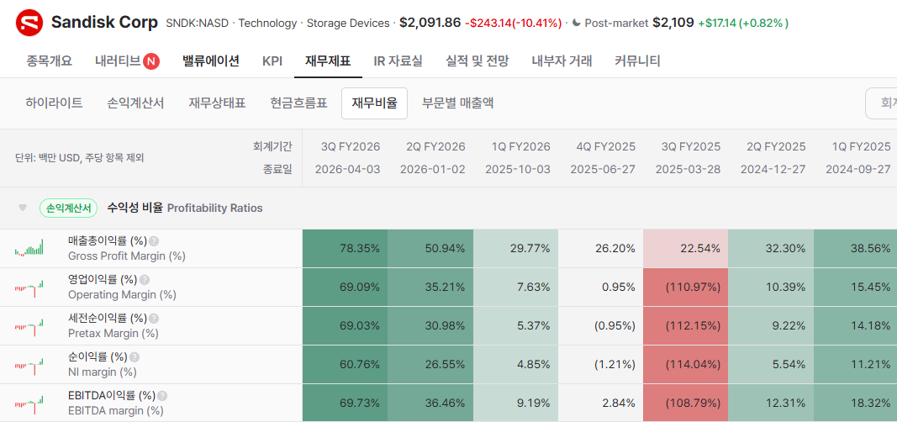Switch to 밸류에이션 tab
The width and height of the screenshot is (897, 422).
coord(210,61)
